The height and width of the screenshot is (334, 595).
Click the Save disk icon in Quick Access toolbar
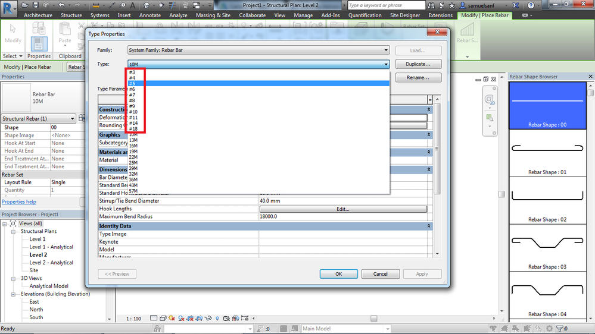(36, 5)
